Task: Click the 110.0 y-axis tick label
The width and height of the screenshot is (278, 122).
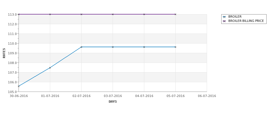Action: 12,44
